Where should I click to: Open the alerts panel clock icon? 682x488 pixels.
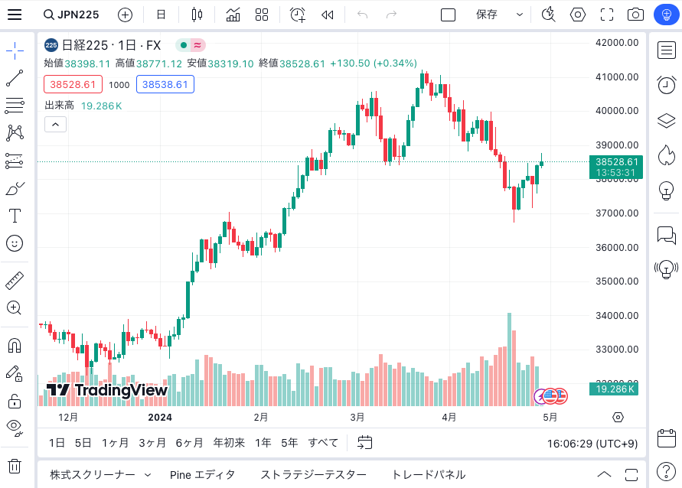(666, 85)
